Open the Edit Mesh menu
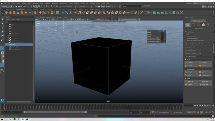The width and height of the screenshot is (215, 121). [47, 4]
